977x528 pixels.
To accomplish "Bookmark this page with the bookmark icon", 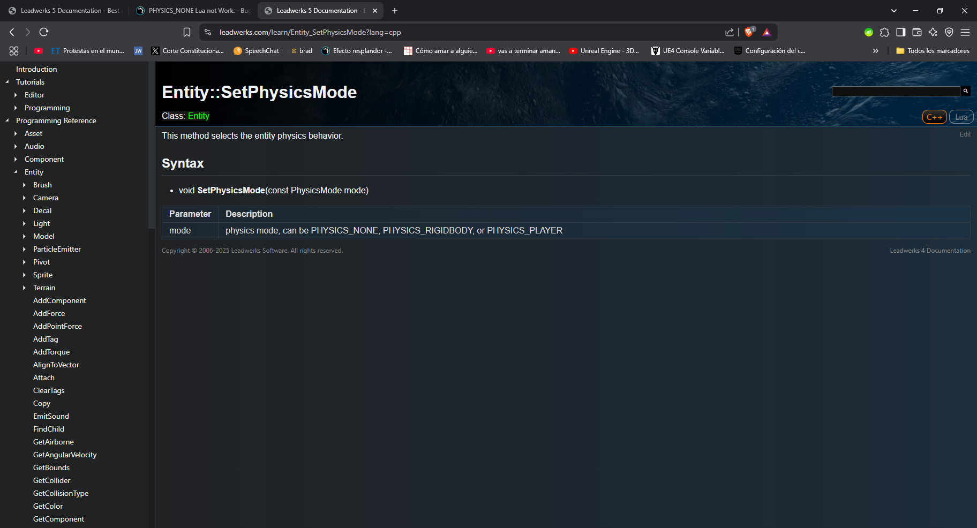I will click(x=187, y=32).
